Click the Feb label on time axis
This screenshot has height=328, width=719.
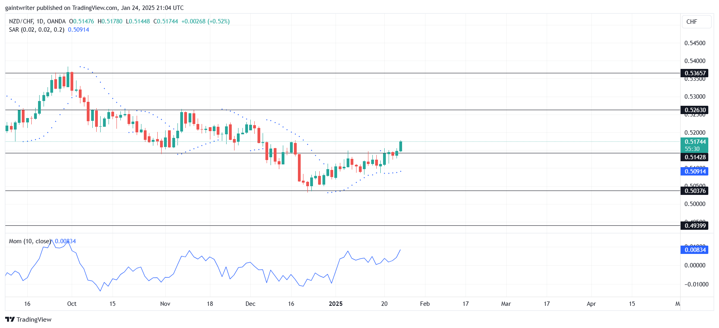click(425, 304)
